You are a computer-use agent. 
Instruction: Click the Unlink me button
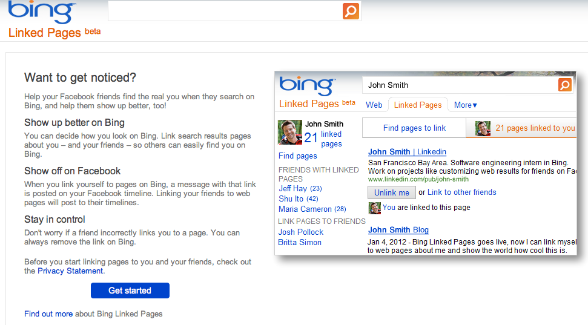(x=392, y=192)
